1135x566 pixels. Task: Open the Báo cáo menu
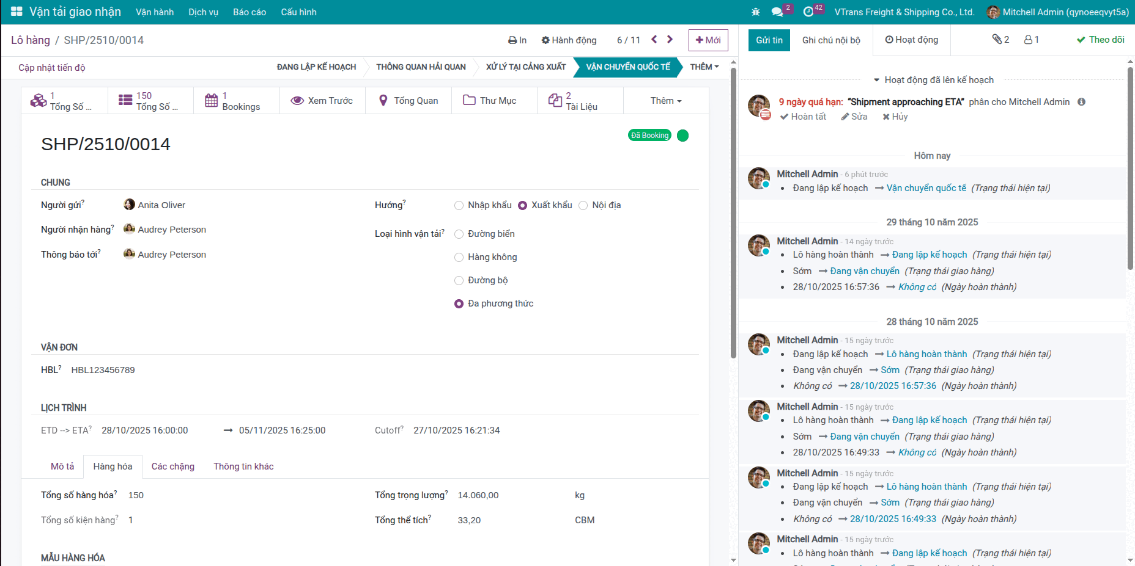point(249,12)
